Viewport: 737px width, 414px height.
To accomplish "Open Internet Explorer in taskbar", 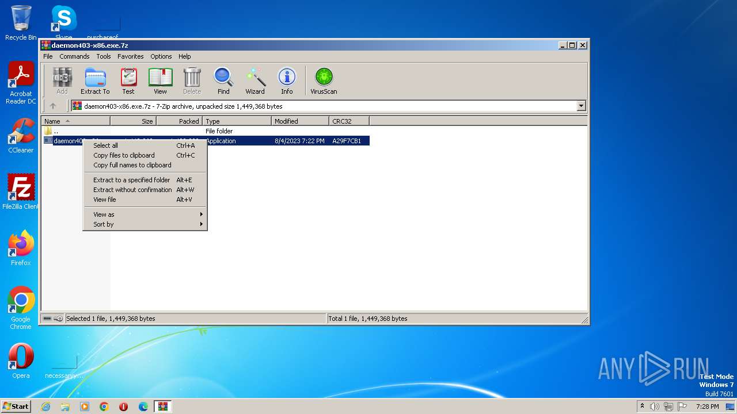I will pyautogui.click(x=45, y=407).
